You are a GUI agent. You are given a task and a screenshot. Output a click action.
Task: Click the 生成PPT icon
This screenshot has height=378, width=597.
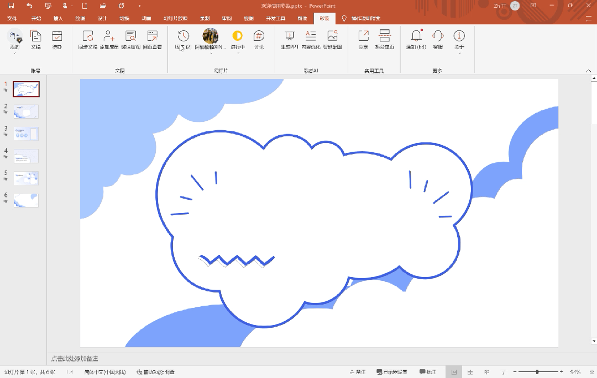pos(290,40)
